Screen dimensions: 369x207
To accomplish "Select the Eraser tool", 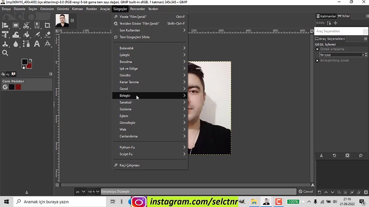I will coord(48,35).
